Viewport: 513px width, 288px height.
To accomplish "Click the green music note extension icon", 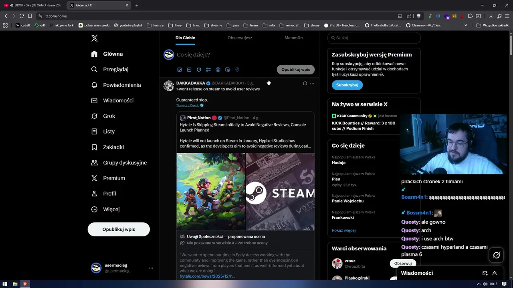I will coord(430,16).
